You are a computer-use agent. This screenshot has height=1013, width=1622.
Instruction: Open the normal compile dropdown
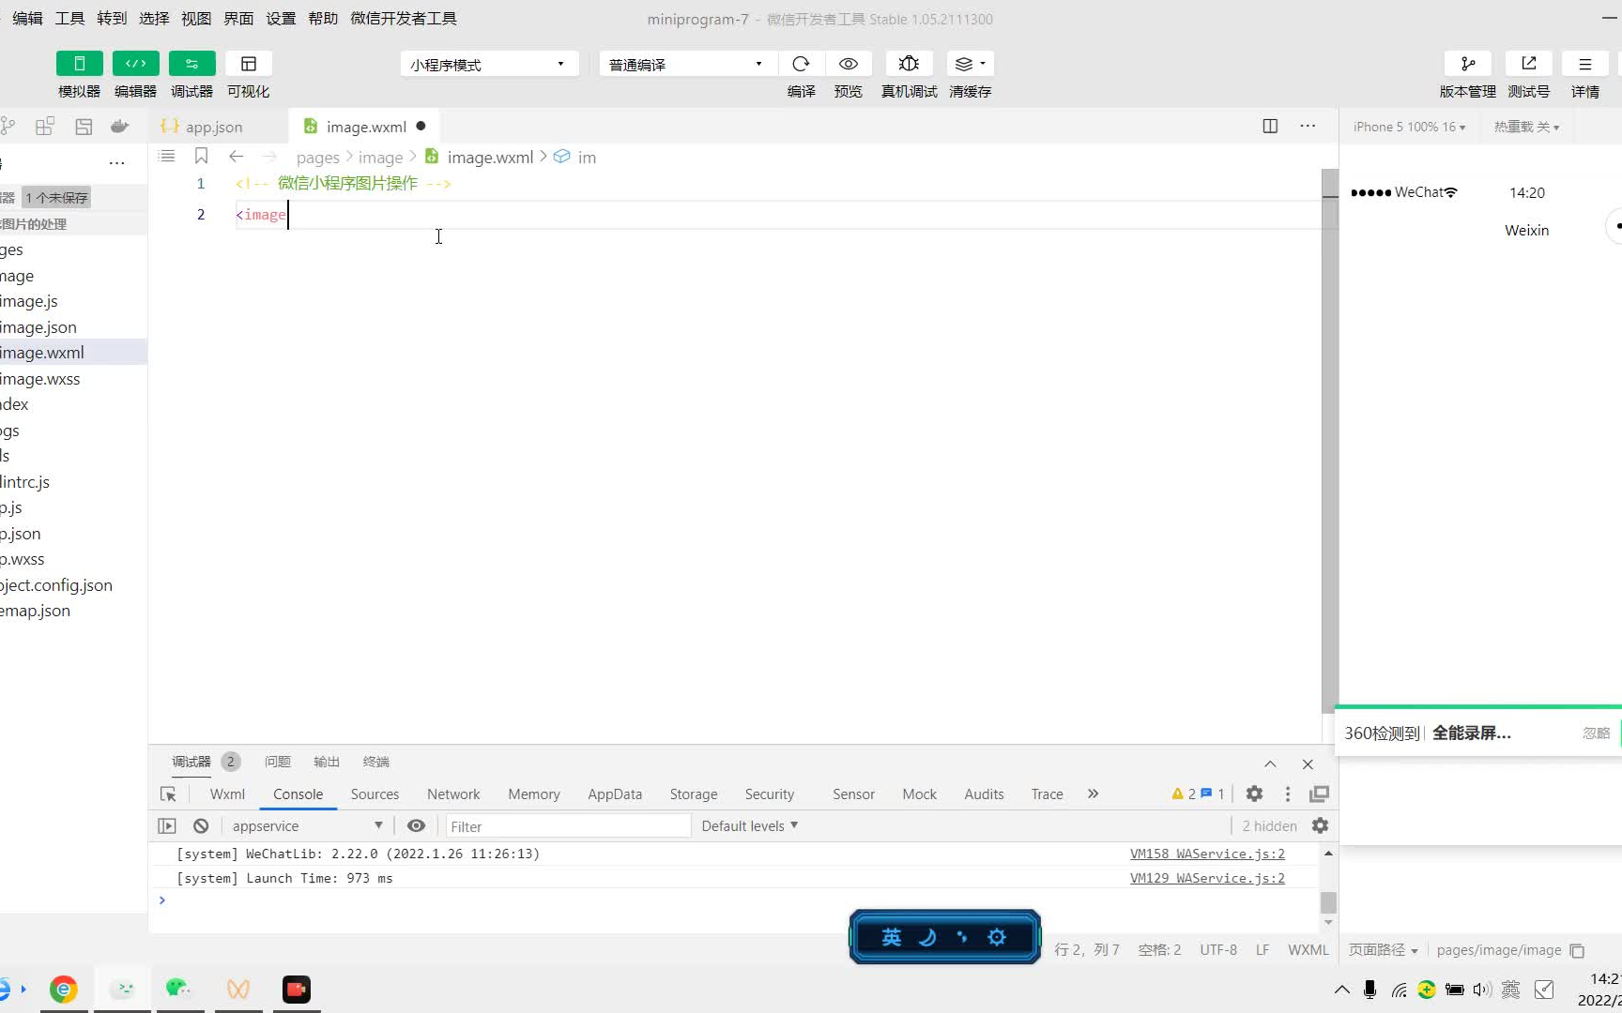(687, 64)
